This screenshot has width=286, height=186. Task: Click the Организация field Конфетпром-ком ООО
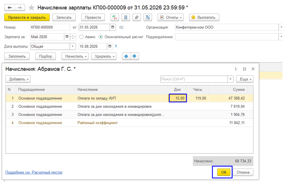[227, 27]
